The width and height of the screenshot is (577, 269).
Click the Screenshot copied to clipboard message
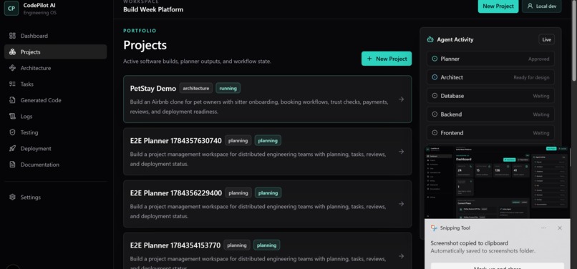[469, 243]
